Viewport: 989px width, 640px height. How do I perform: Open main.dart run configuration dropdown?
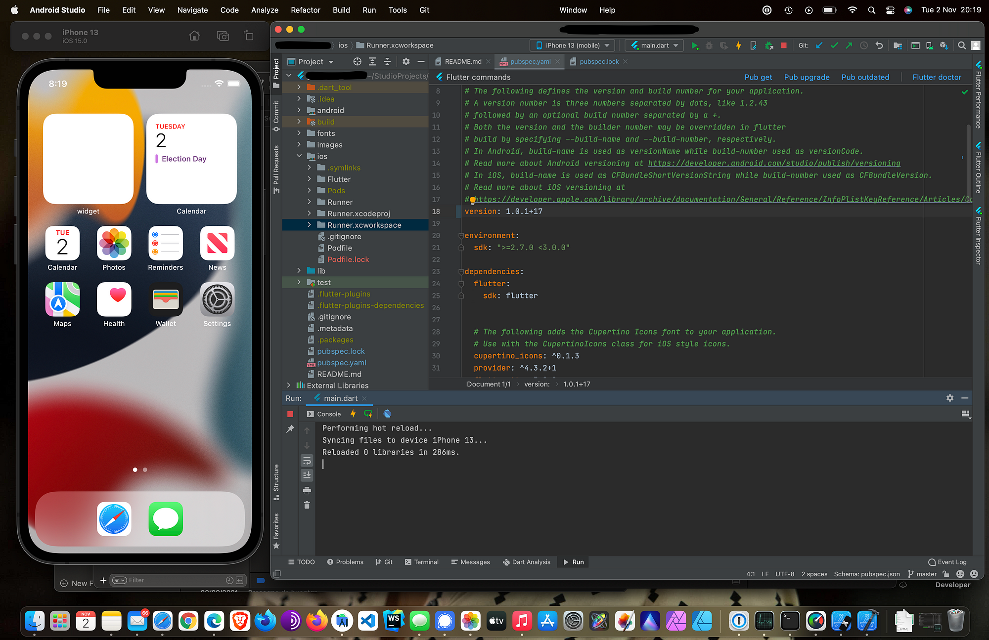coord(655,45)
